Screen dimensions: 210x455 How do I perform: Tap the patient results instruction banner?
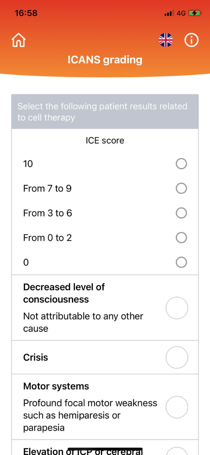pyautogui.click(x=105, y=111)
